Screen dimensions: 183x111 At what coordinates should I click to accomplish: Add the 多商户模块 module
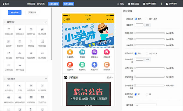pos(9,100)
